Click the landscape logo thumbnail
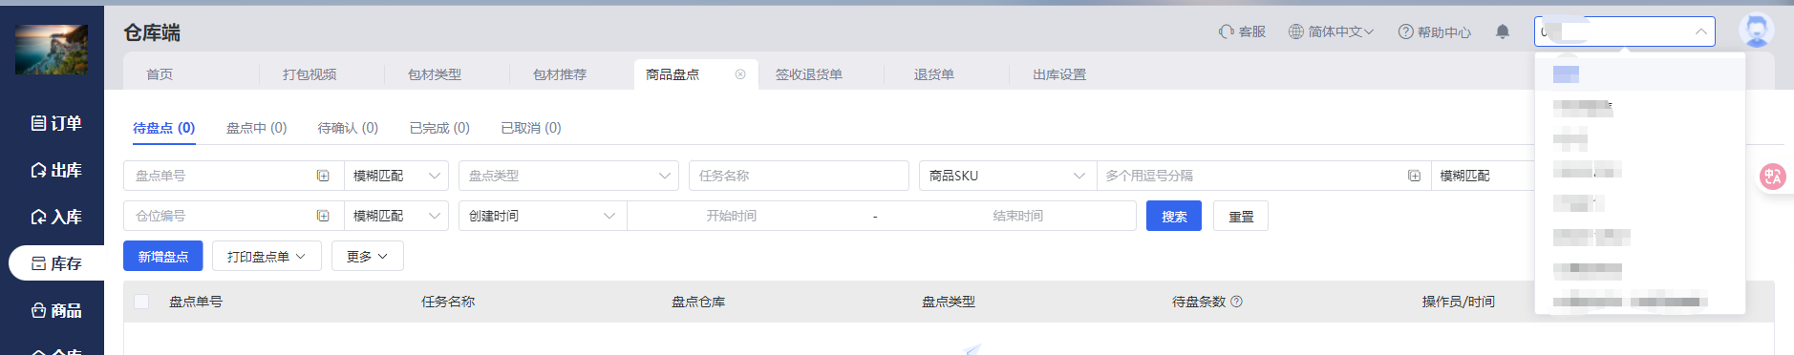1794x355 pixels. click(52, 50)
